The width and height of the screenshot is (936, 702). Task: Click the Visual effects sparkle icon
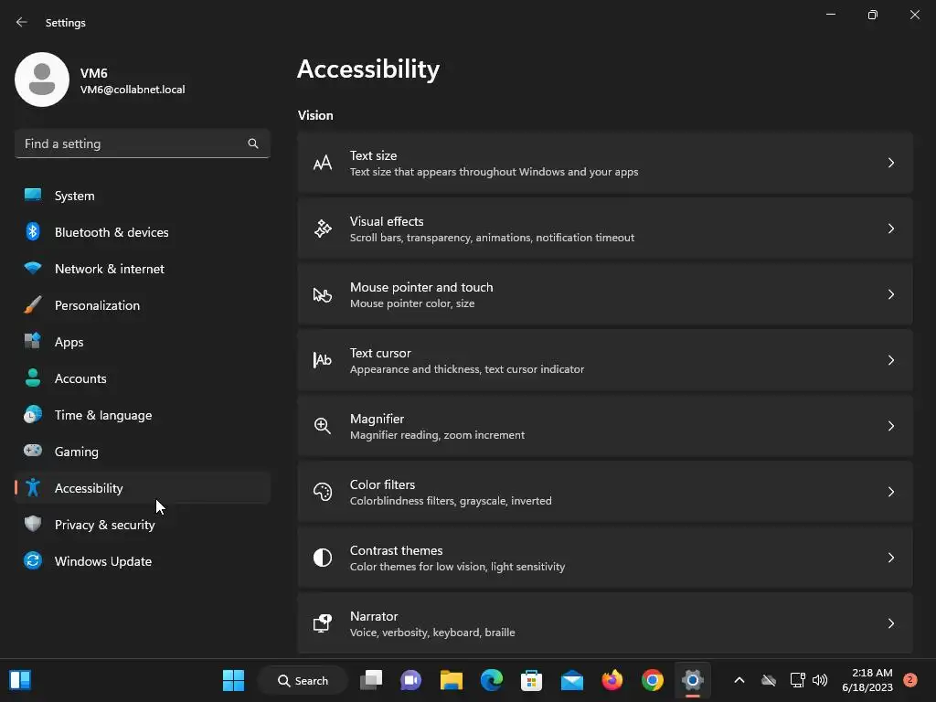tap(323, 229)
